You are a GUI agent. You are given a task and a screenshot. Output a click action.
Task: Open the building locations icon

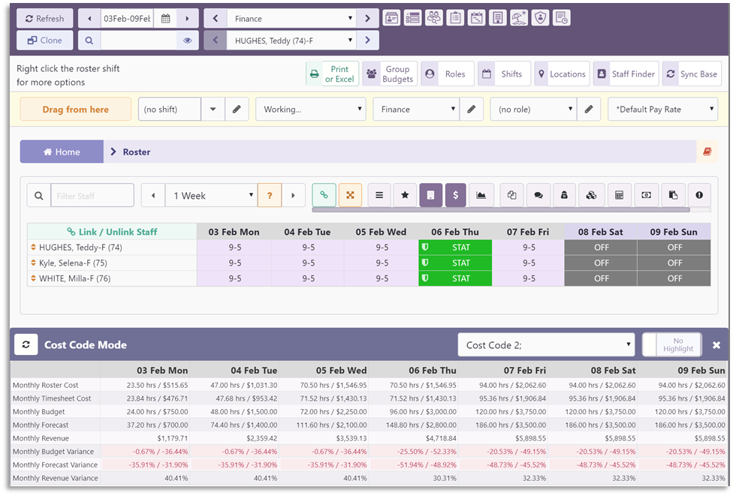[x=498, y=18]
